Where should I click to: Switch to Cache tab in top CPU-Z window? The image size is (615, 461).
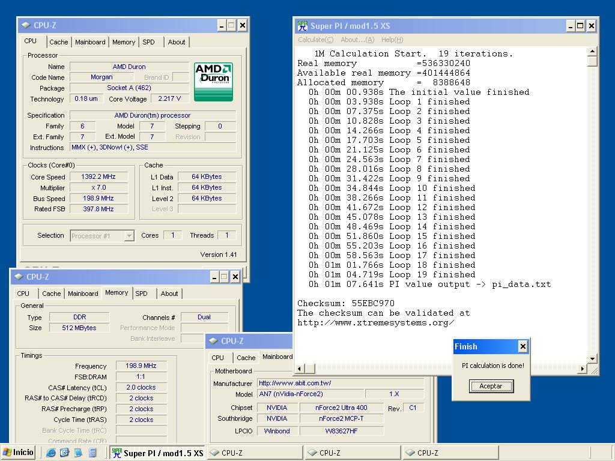58,42
